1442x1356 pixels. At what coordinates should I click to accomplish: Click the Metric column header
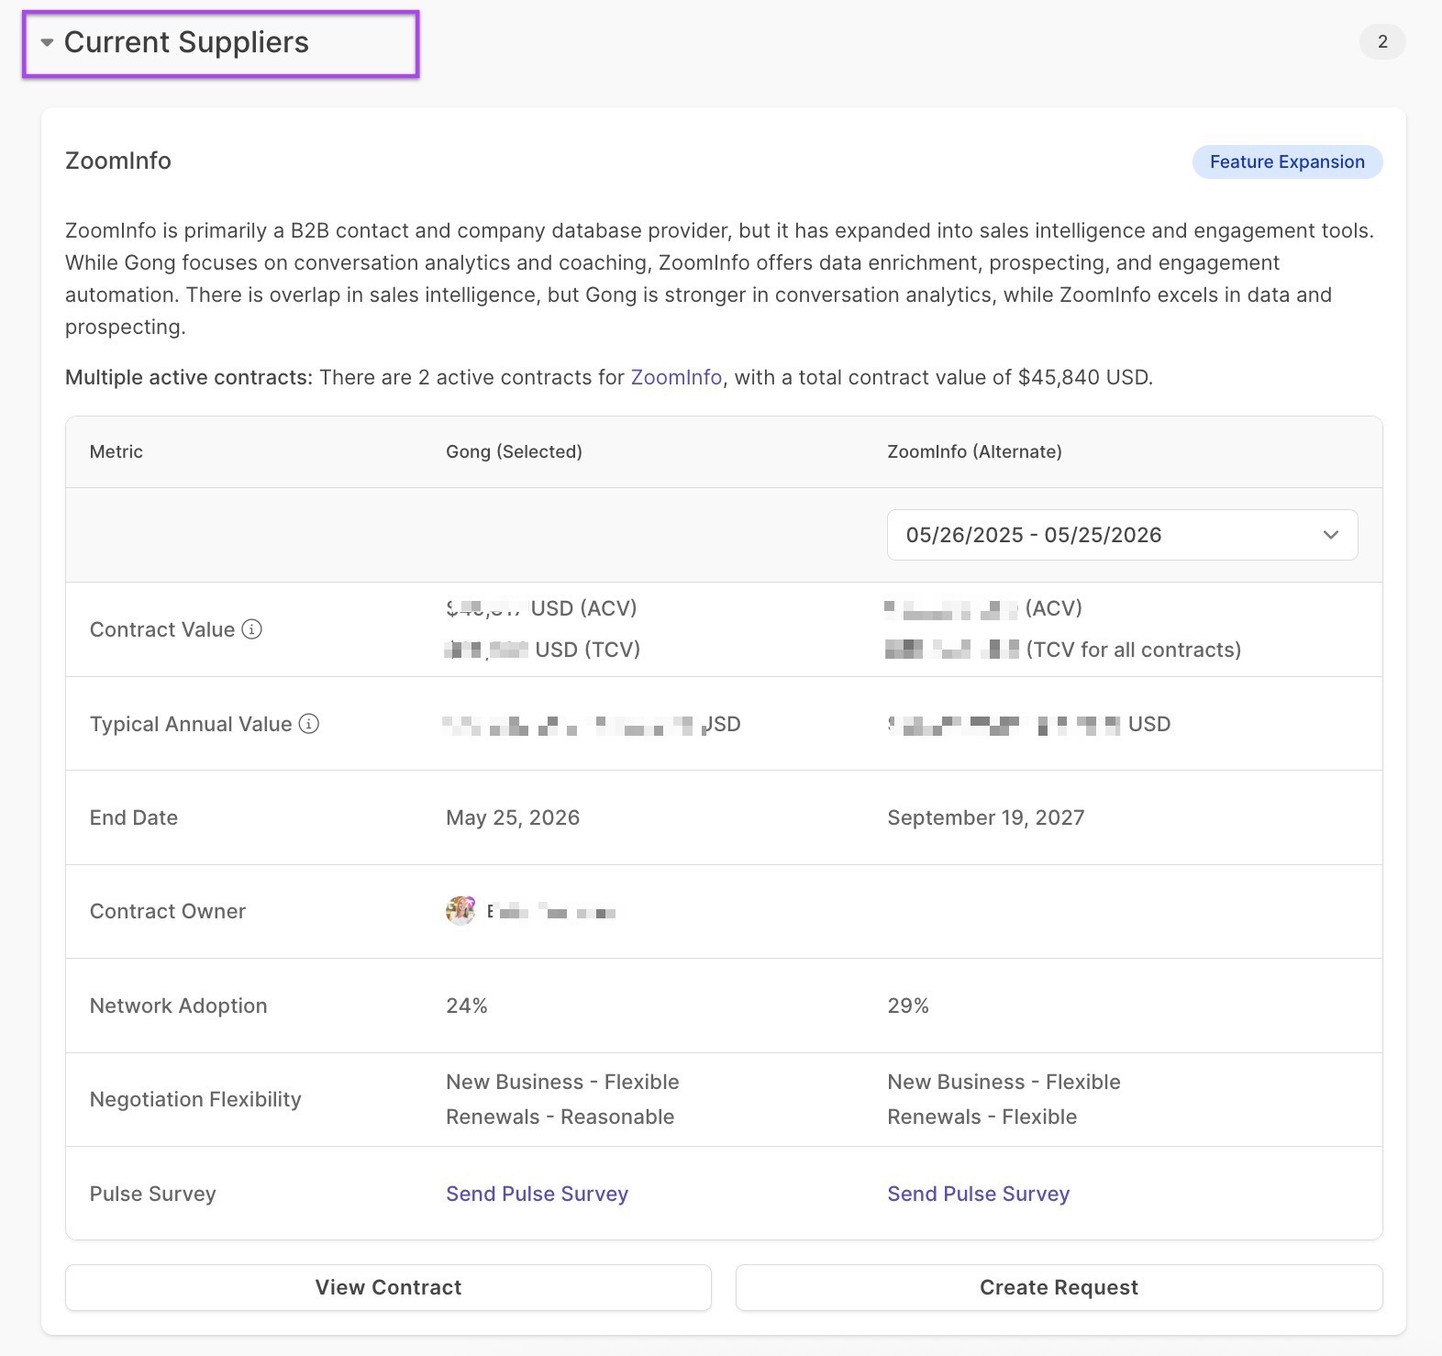tap(116, 451)
